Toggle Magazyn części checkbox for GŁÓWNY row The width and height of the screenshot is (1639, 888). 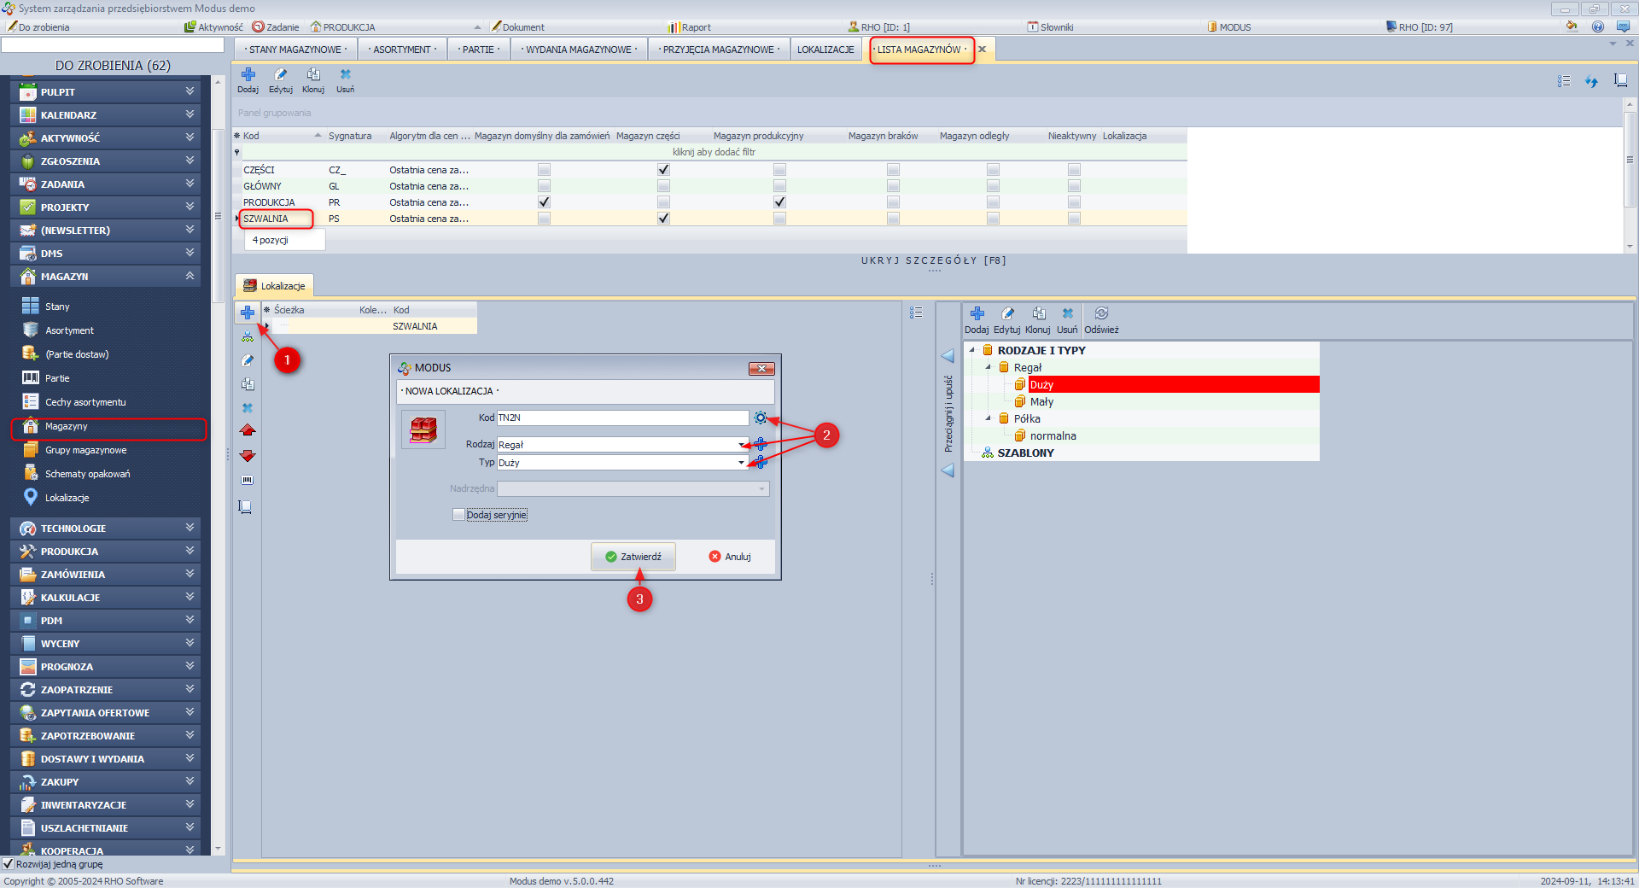point(663,186)
